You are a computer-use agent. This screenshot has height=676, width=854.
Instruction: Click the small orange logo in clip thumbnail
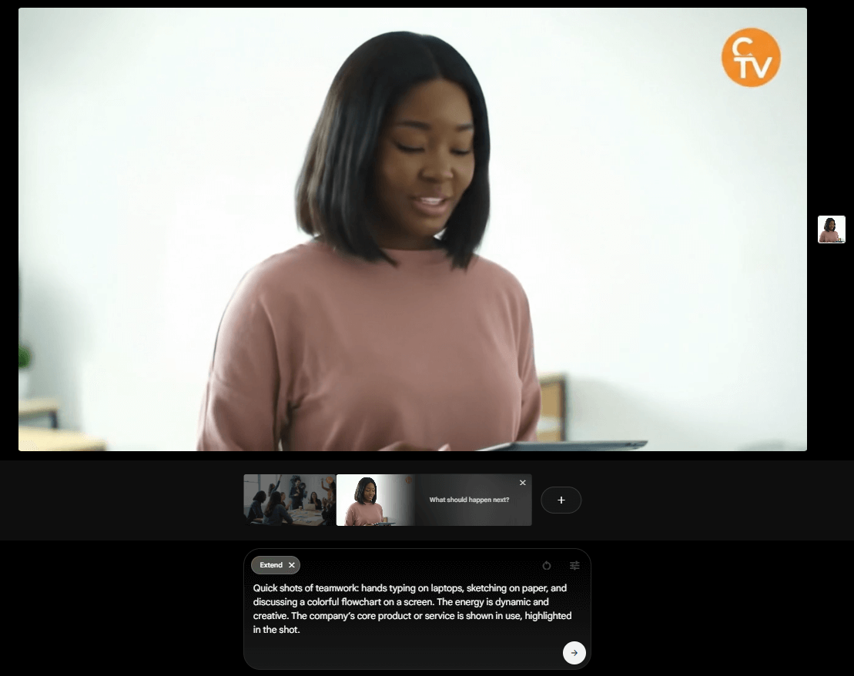(x=407, y=480)
